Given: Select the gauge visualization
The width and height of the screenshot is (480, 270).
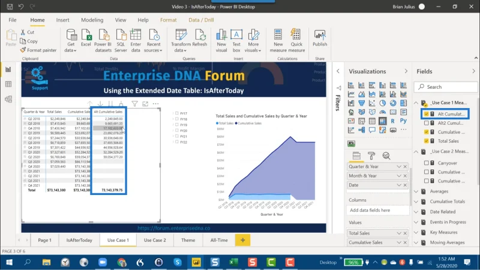Looking at the screenshot, I should pyautogui.click(x=382, y=112).
